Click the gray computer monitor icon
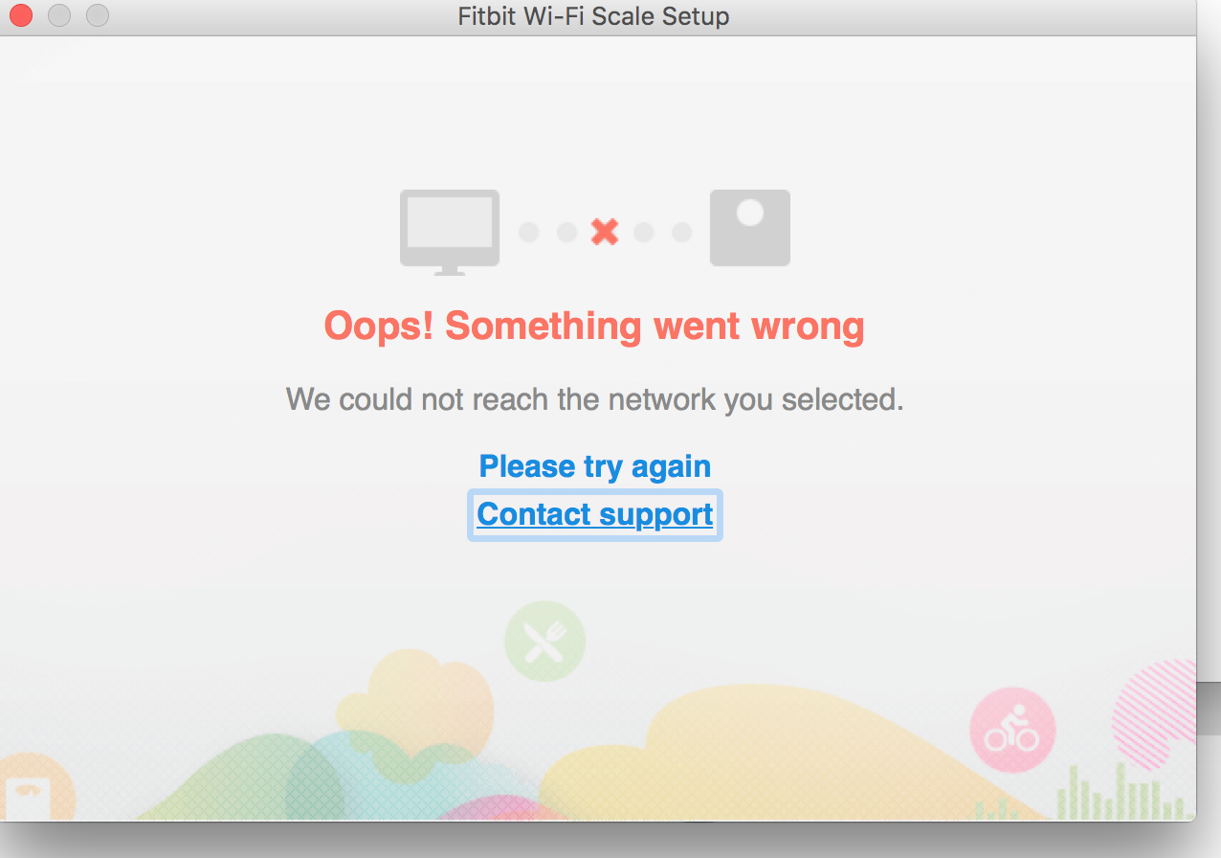 click(x=449, y=230)
